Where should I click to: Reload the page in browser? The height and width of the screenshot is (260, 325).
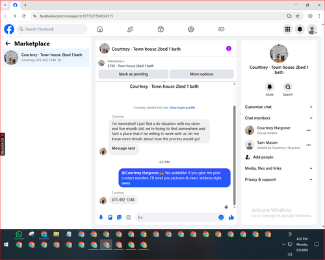pyautogui.click(x=24, y=16)
